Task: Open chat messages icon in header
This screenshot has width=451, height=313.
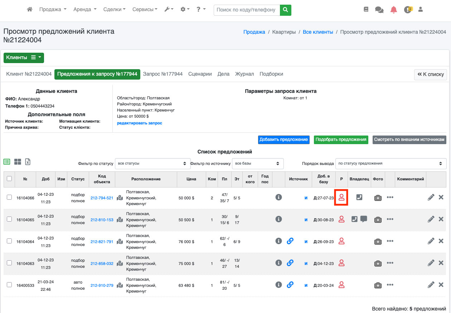Action: tap(379, 10)
